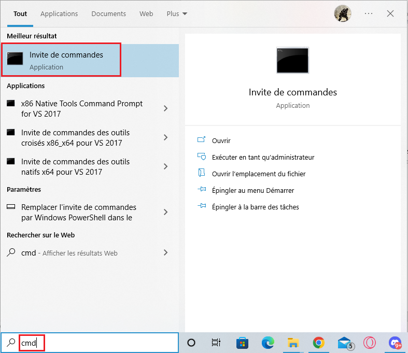
Task: Switch to the Applications tab
Action: [59, 14]
